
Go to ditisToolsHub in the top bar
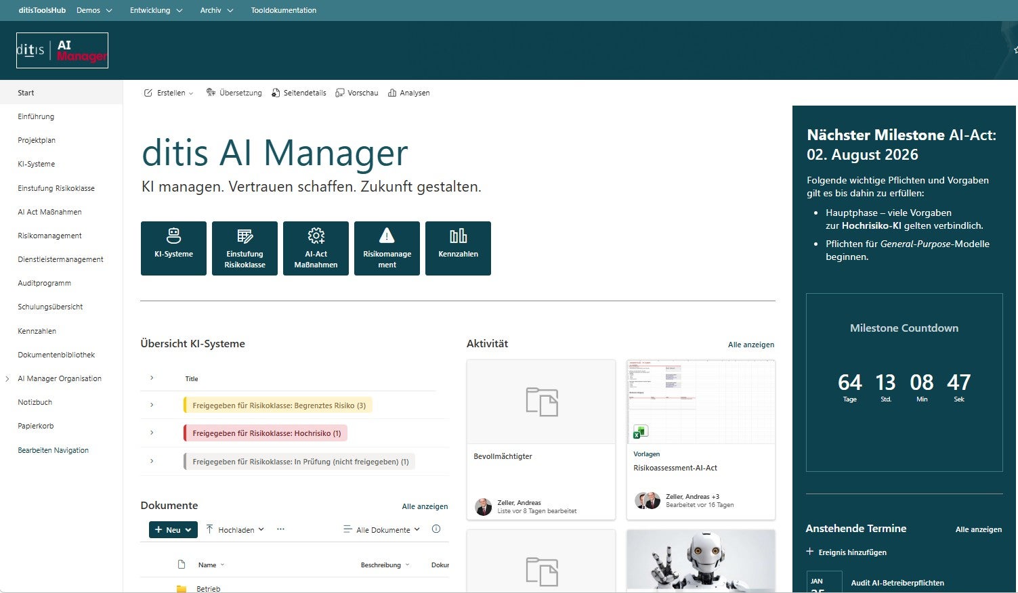42,10
